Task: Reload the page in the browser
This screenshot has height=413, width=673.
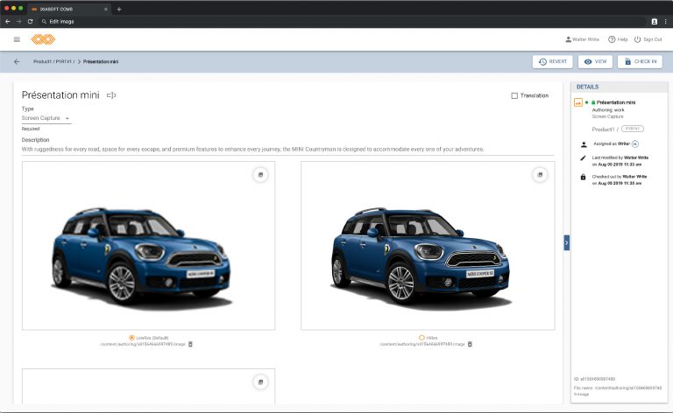Action: pyautogui.click(x=30, y=21)
